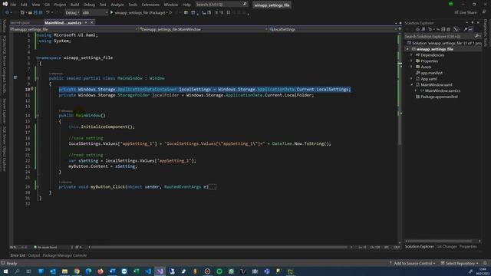The width and height of the screenshot is (491, 276).
Task: Pin the MainWindow.xaml.cs tab
Action: [x=86, y=22]
